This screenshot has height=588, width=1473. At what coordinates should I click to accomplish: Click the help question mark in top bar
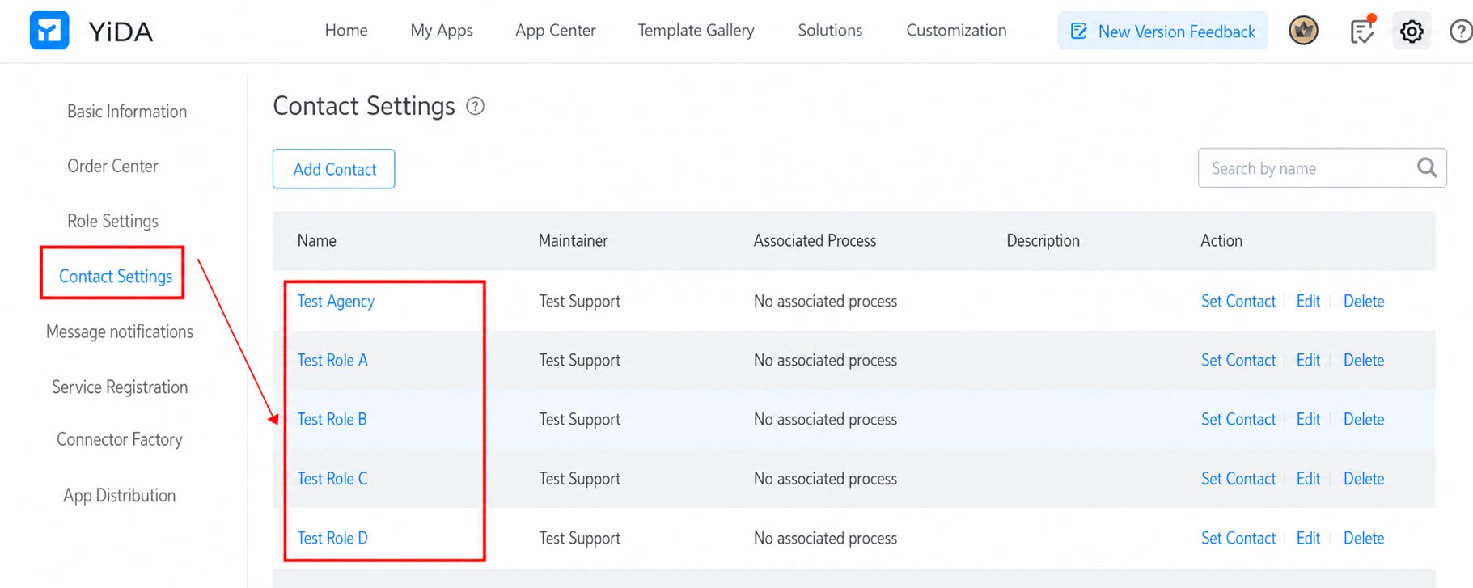coord(1461,32)
